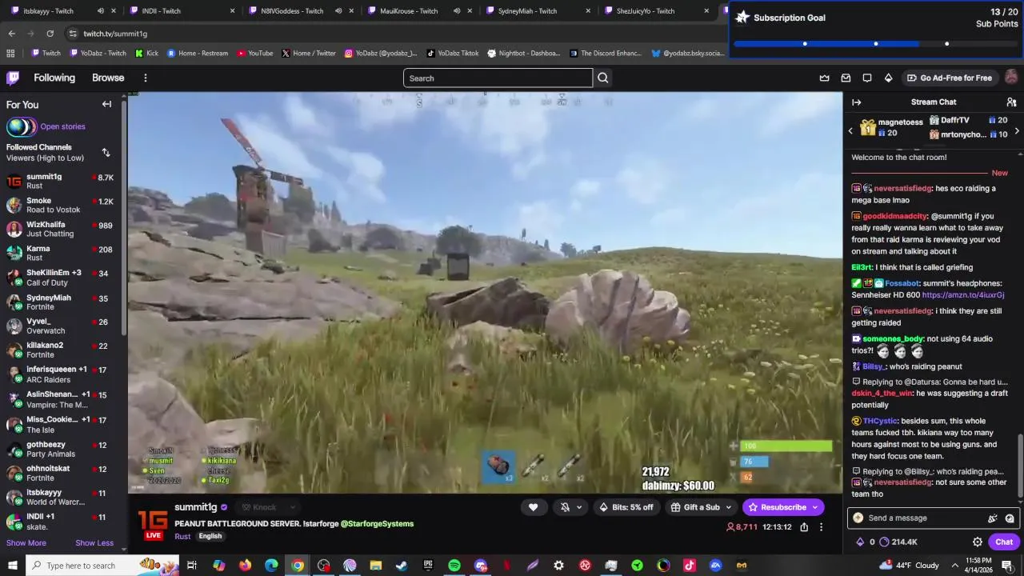Focus Windows taskbar search box
The width and height of the screenshot is (1024, 576).
coord(102,566)
